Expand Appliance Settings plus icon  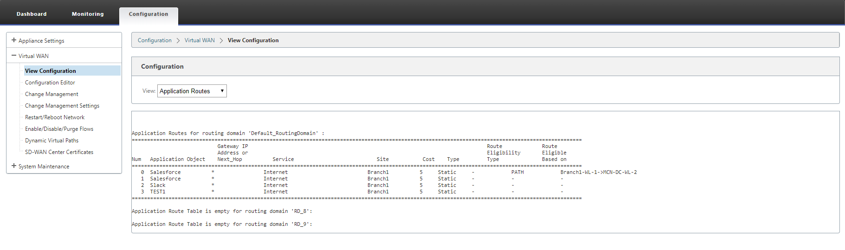pyautogui.click(x=14, y=40)
